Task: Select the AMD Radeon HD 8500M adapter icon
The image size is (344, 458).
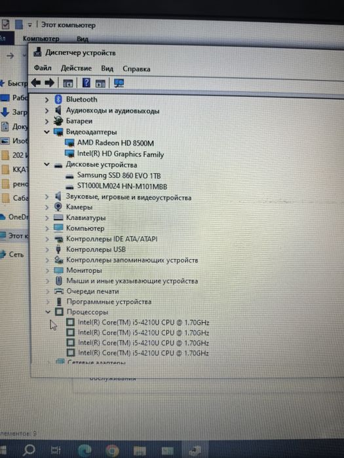Action: click(69, 143)
